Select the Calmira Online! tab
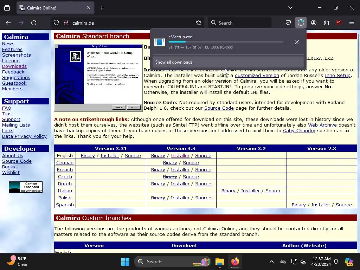 (55, 8)
